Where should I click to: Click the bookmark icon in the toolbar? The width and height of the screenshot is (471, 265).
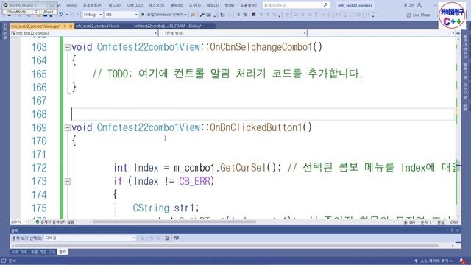point(253,15)
